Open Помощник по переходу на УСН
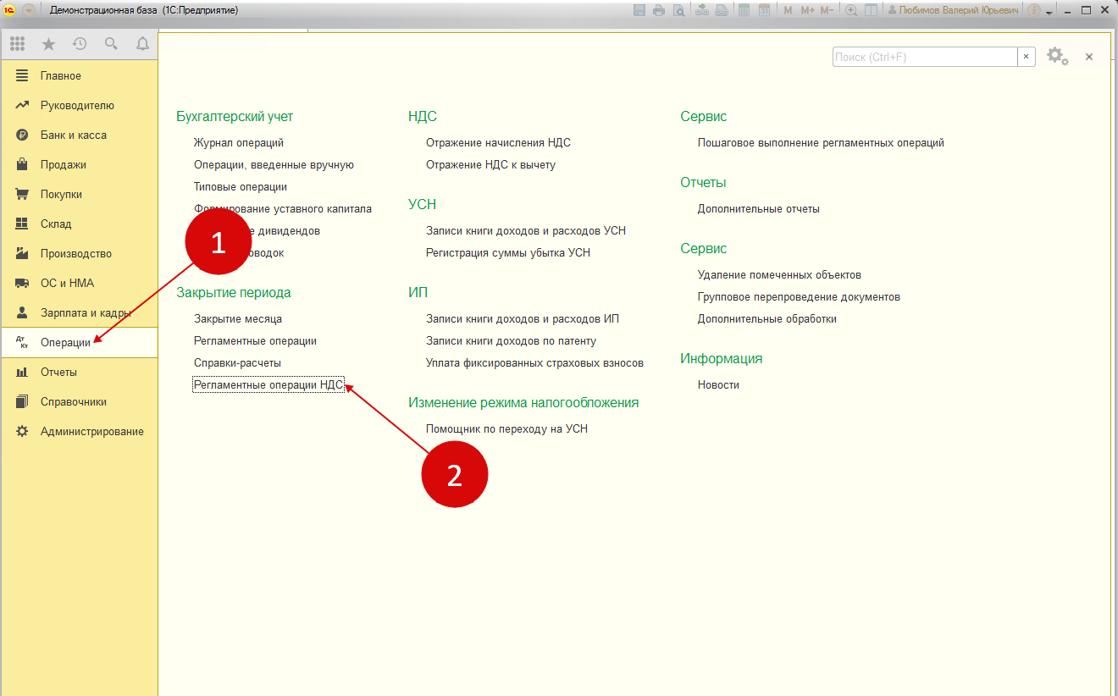Image resolution: width=1118 pixels, height=696 pixels. 506,429
